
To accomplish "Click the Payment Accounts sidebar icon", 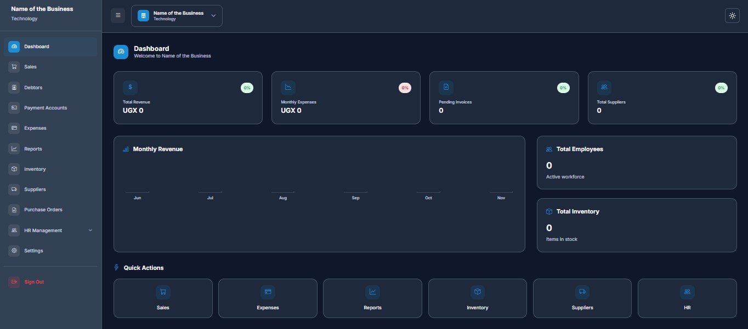I will coord(14,108).
